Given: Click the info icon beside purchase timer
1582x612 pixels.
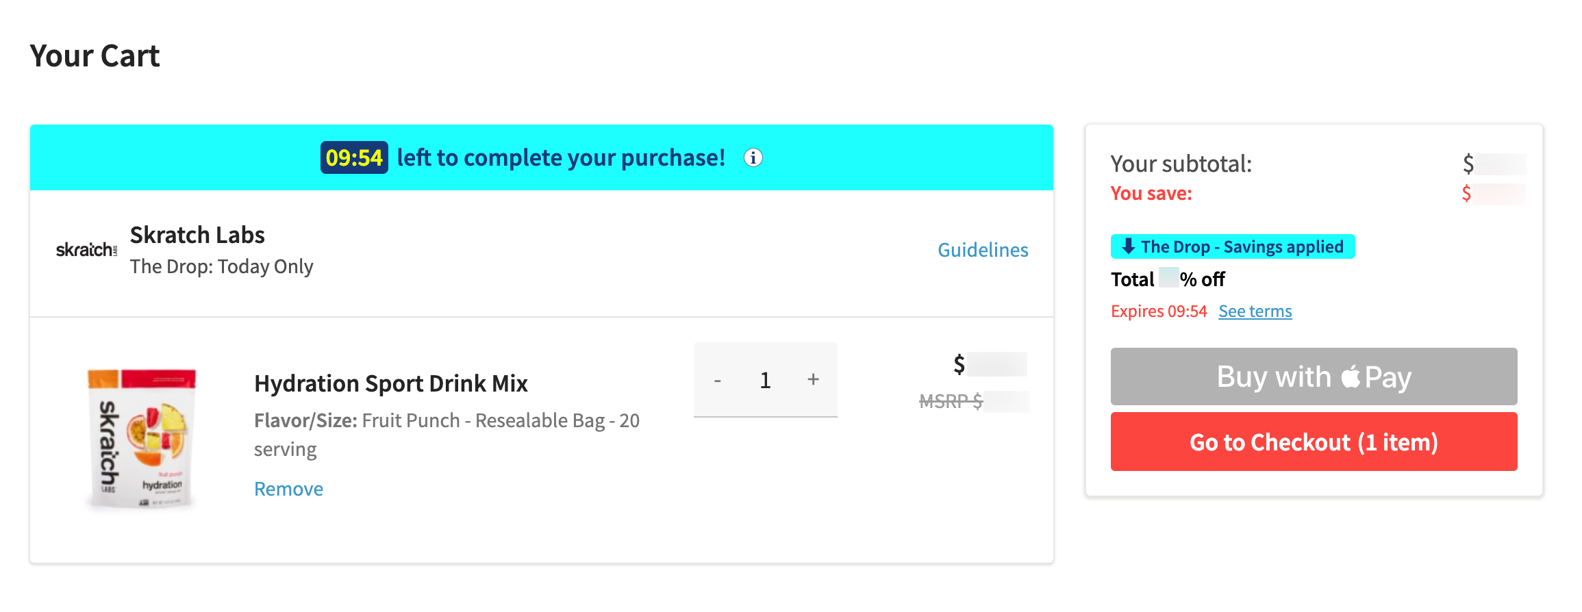Looking at the screenshot, I should point(753,158).
